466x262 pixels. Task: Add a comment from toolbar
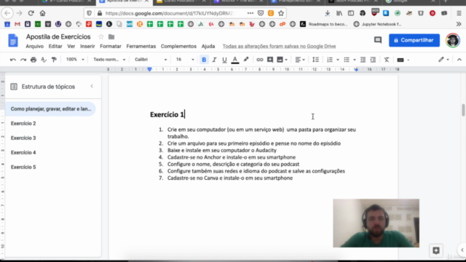tap(270, 60)
